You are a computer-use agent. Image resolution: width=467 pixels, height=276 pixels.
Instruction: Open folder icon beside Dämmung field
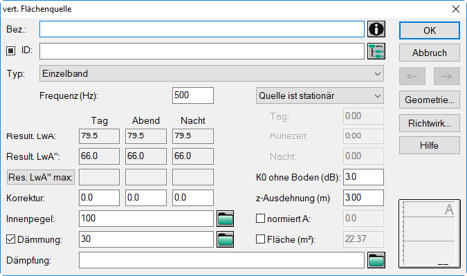click(x=225, y=239)
